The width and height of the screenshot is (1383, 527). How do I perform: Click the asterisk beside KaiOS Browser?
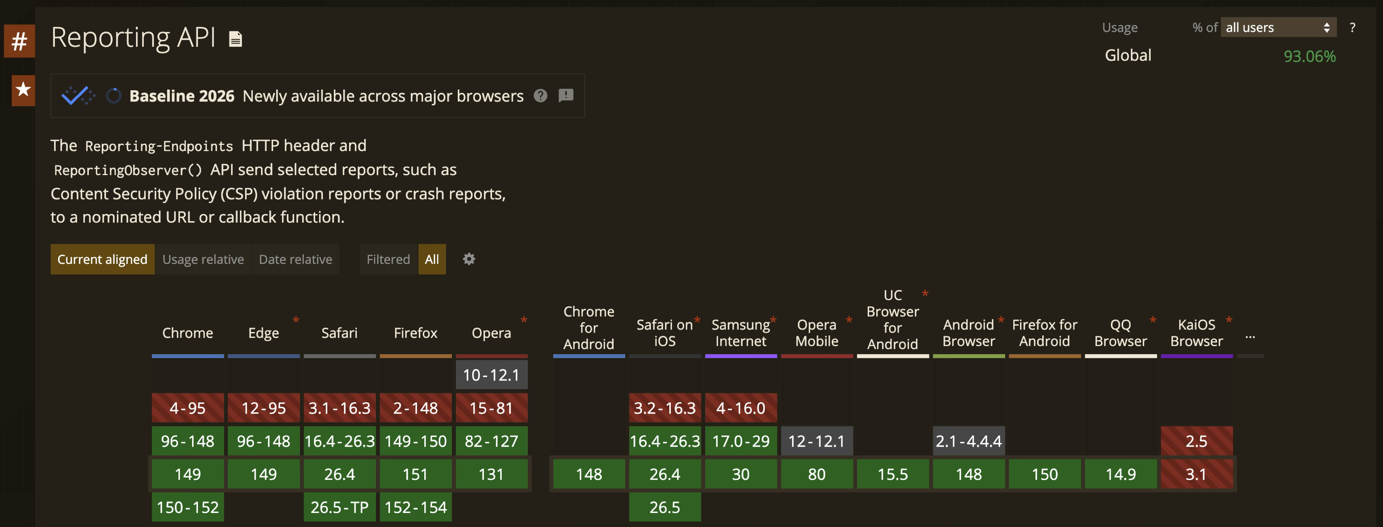(x=1229, y=320)
